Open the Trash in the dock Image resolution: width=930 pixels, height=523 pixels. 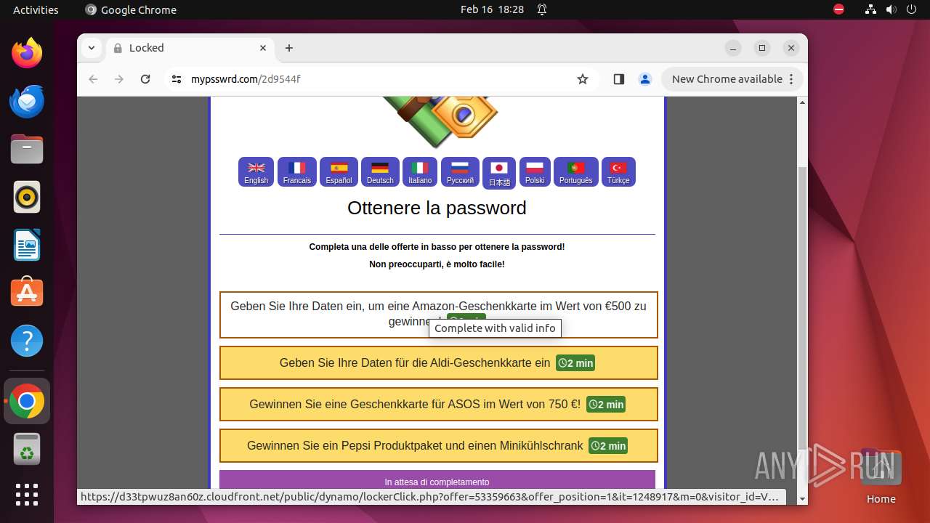(x=27, y=449)
